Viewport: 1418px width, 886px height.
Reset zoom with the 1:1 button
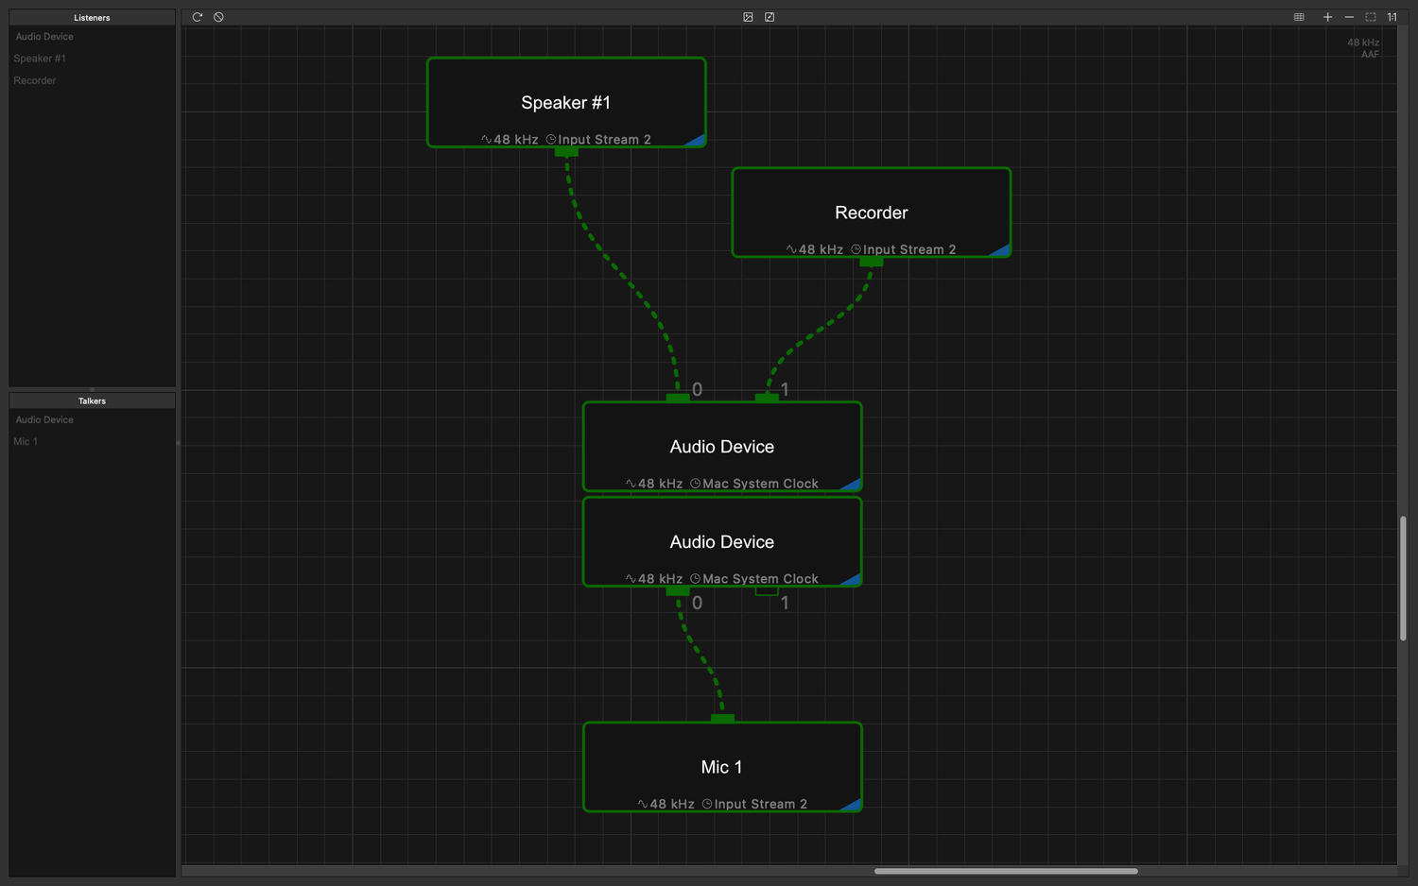coord(1392,17)
